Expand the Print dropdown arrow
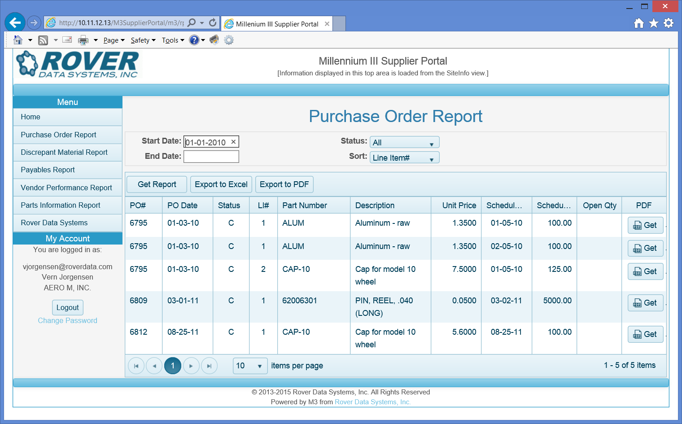Screen dimensions: 682x424 [96, 40]
